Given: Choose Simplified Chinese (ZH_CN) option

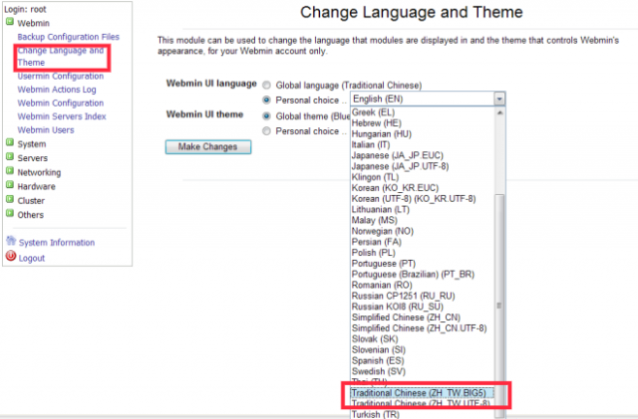Looking at the screenshot, I should 423,317.
